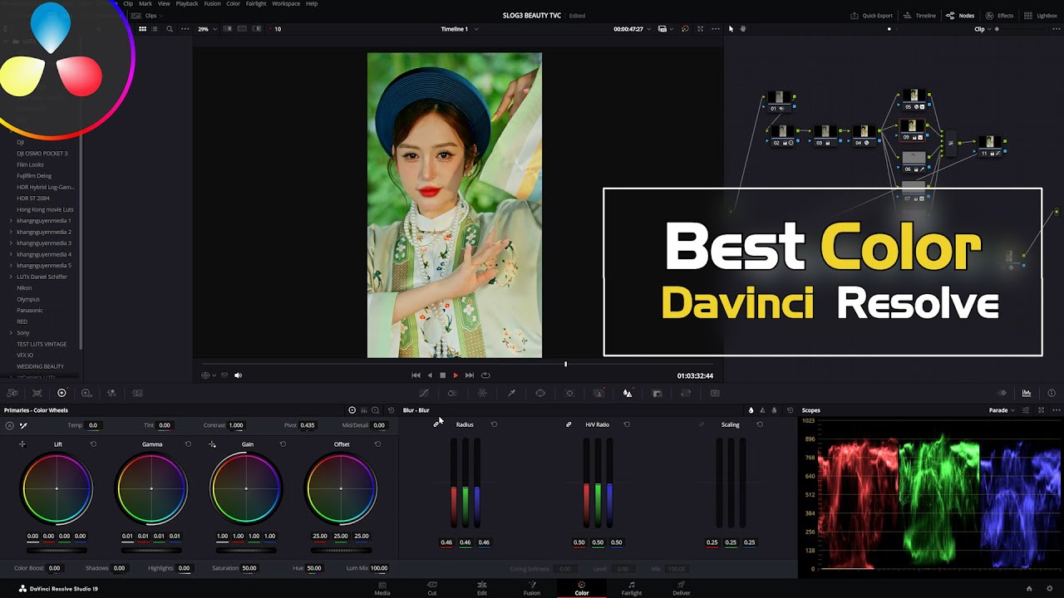
Task: Open the Curves palette
Action: click(x=424, y=393)
